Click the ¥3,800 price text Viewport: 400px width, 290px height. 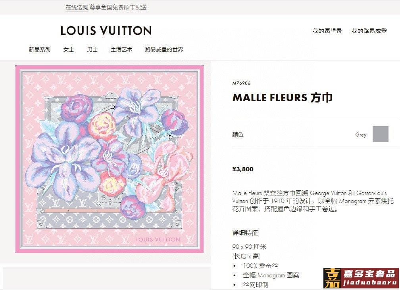coord(243,169)
